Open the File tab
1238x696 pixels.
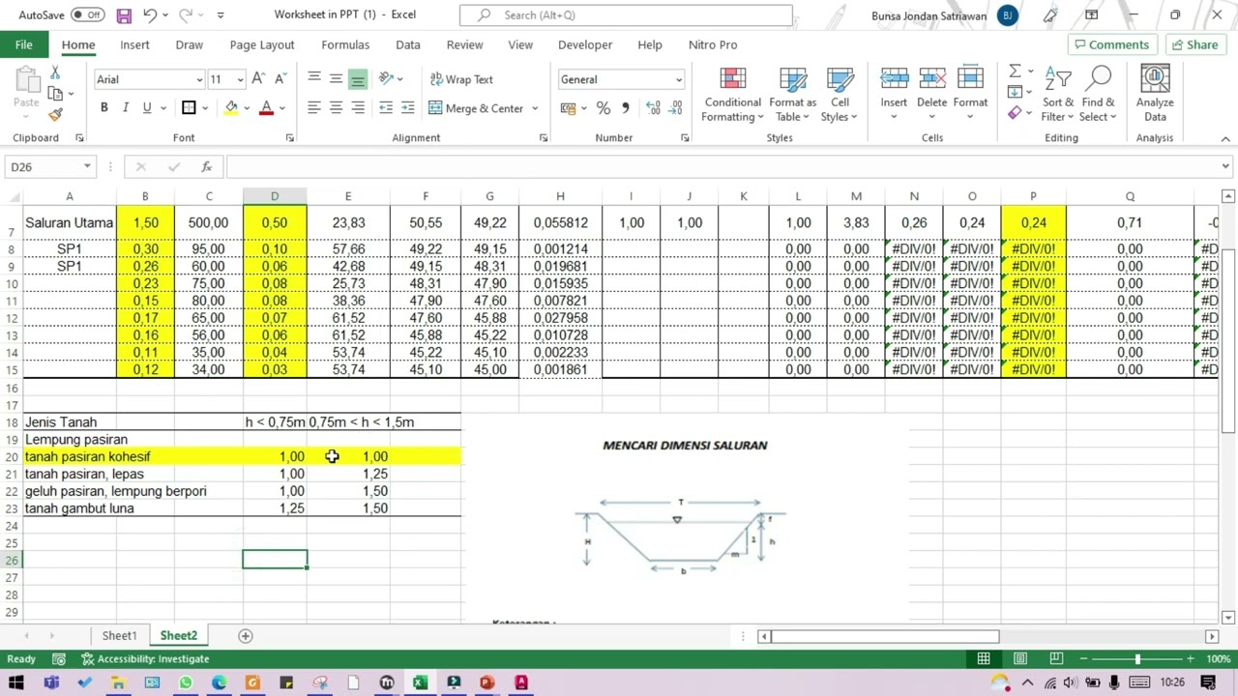pyautogui.click(x=23, y=44)
